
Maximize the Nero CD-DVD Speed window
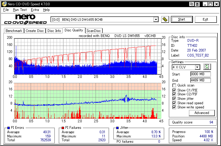click(x=210, y=4)
